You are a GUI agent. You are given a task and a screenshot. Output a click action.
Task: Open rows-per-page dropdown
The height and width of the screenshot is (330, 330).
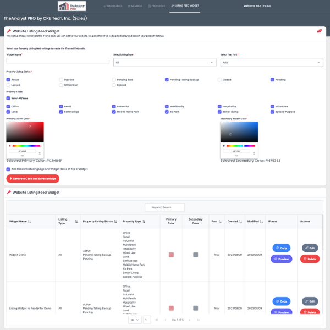[x=135, y=320]
